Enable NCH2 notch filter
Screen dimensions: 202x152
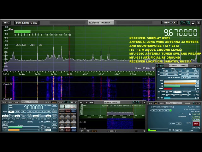coord(54,119)
